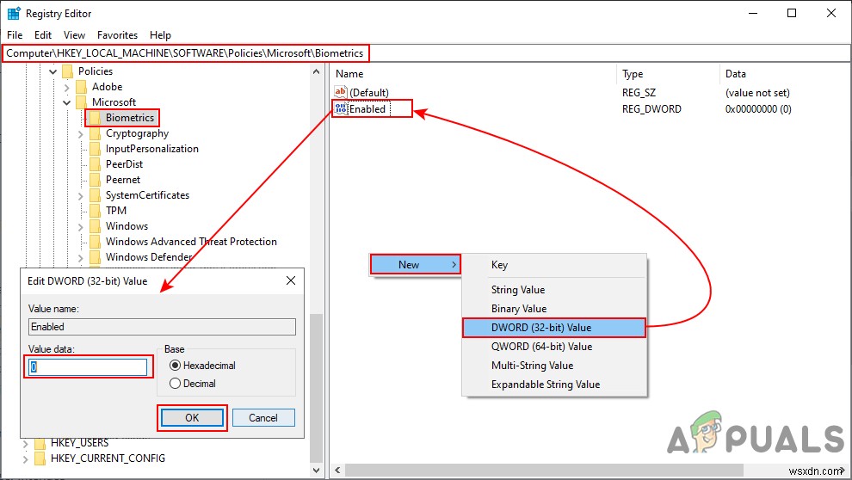Image resolution: width=852 pixels, height=480 pixels.
Task: Expand the Windows Defender tree node
Action: (80, 257)
